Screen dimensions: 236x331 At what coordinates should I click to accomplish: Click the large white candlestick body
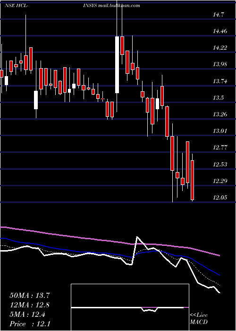coord(117,65)
